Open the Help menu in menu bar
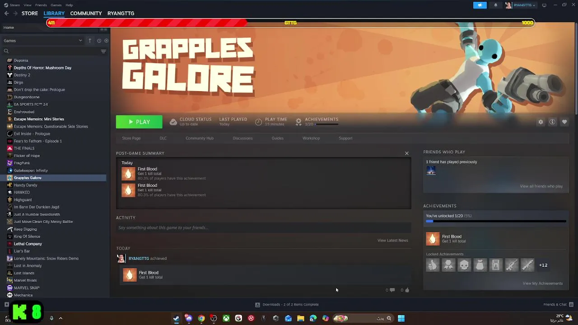This screenshot has width=578, height=325. [69, 5]
